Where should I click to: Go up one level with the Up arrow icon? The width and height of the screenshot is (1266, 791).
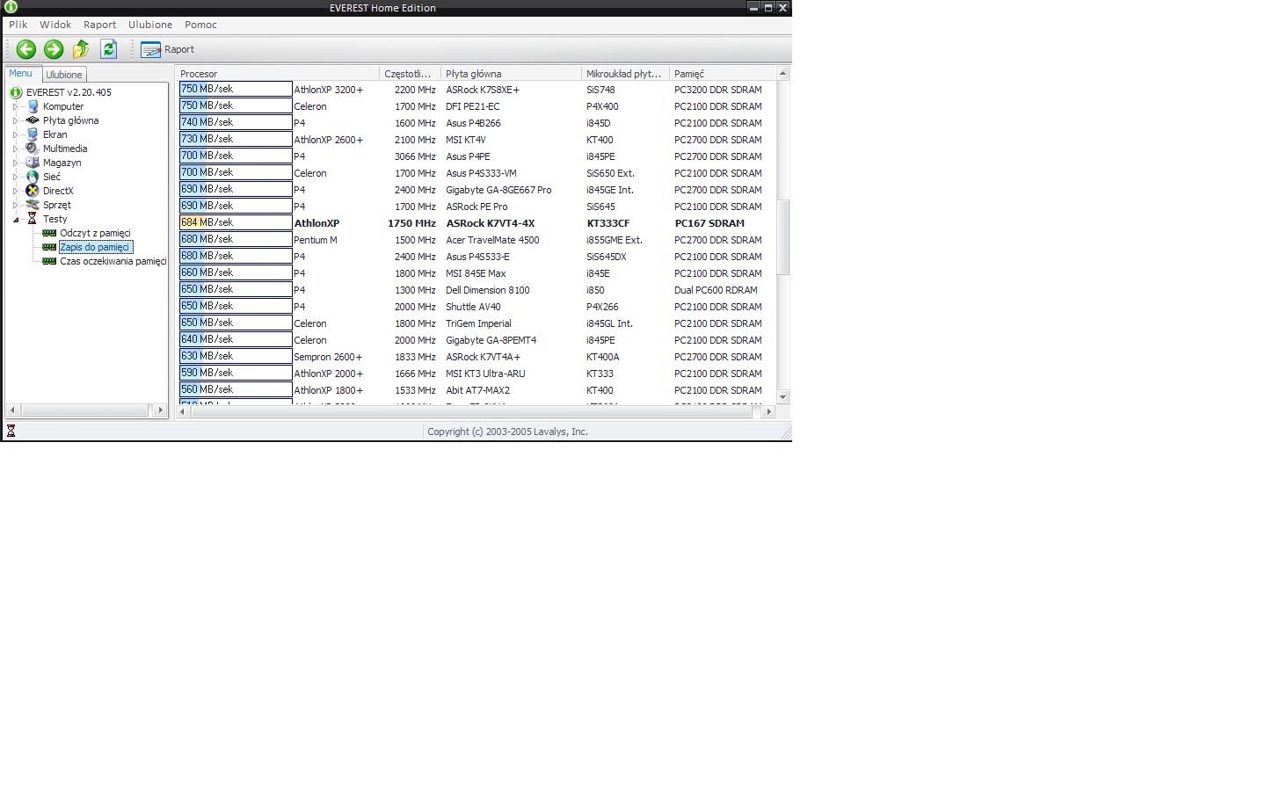pos(81,49)
